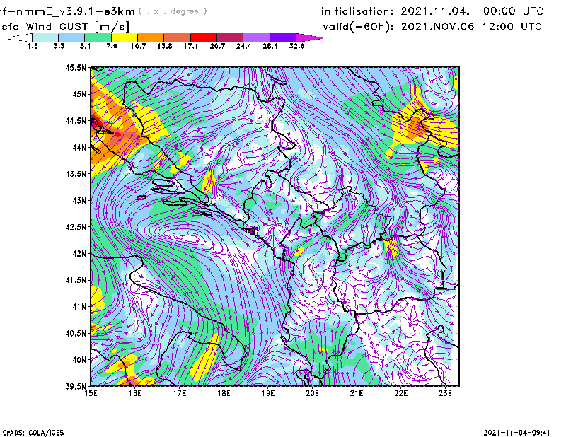Select the yellow 7.9–10.7 legend swatch
The height and width of the screenshot is (437, 566).
point(125,37)
